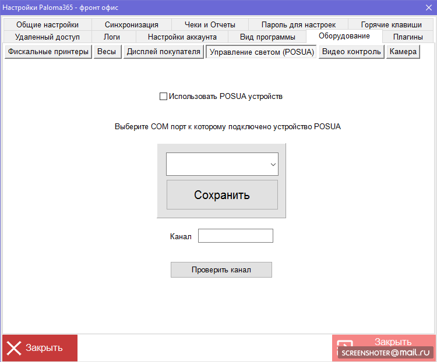Open the Общие настройки tab
Viewport: 437px width, 362px height.
47,24
